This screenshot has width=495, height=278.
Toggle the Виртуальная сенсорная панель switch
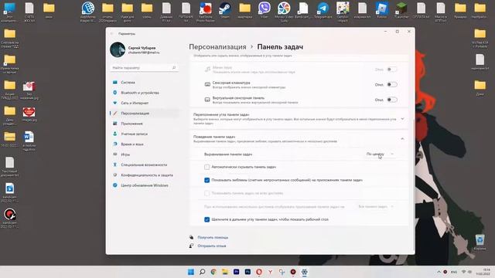392,100
